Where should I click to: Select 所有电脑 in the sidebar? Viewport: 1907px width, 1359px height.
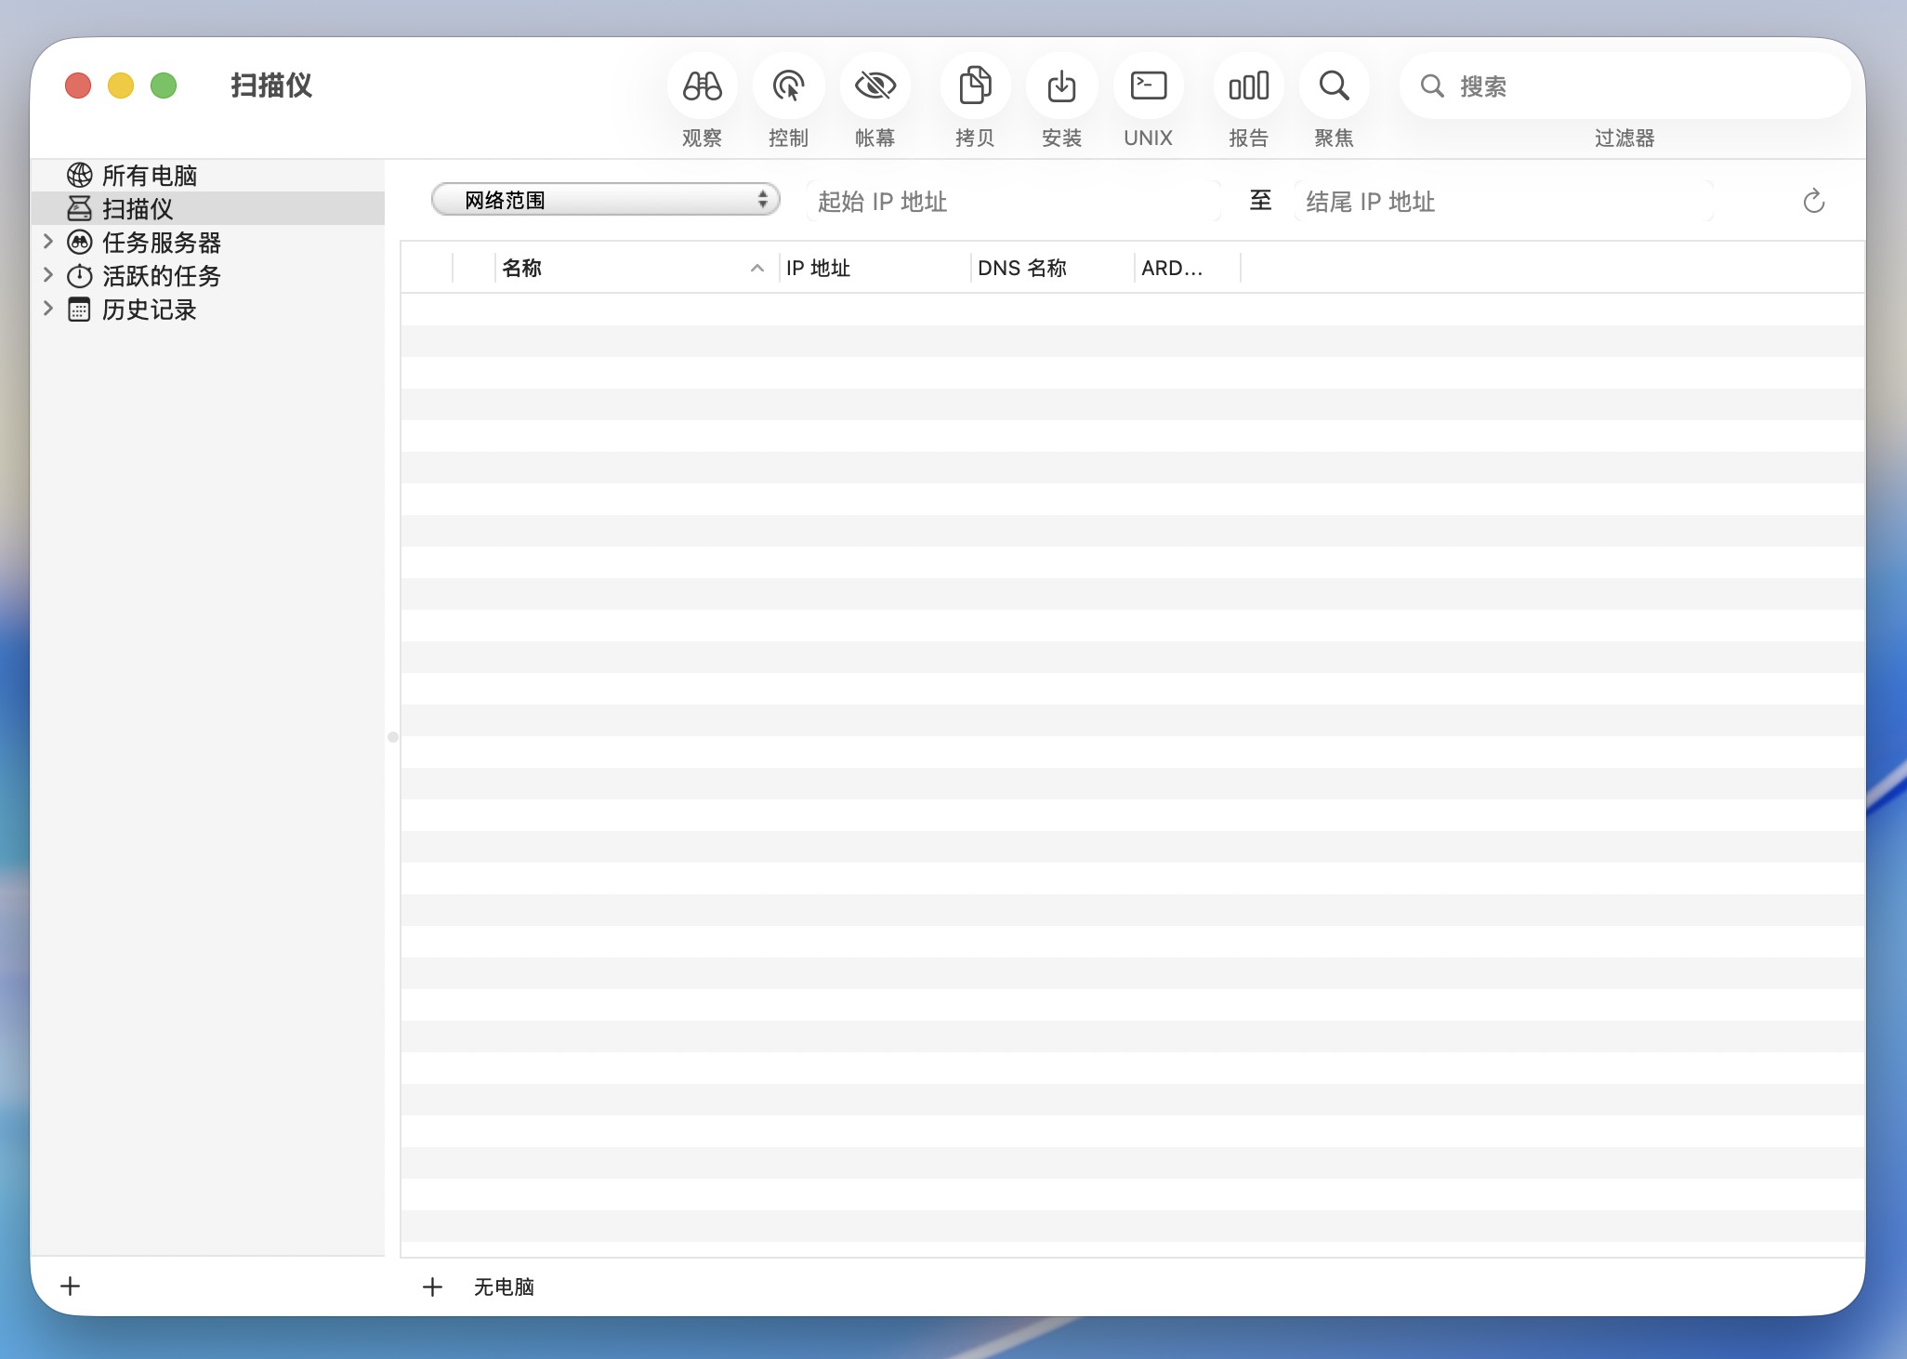(x=149, y=176)
